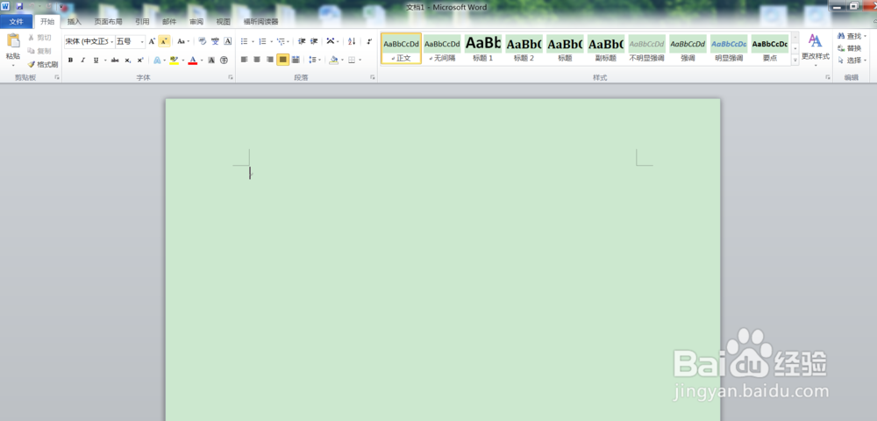Viewport: 877px width, 421px height.
Task: Click the Enclosed Characters icon
Action: [225, 60]
